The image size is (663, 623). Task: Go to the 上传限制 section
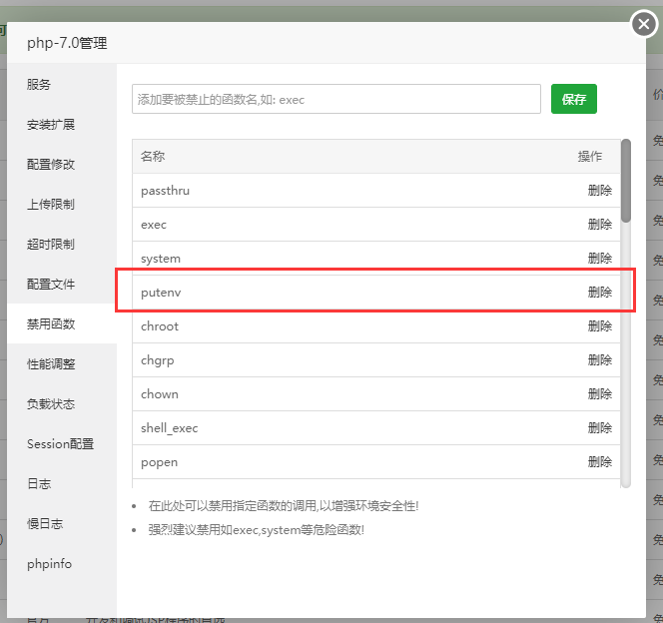coord(51,205)
